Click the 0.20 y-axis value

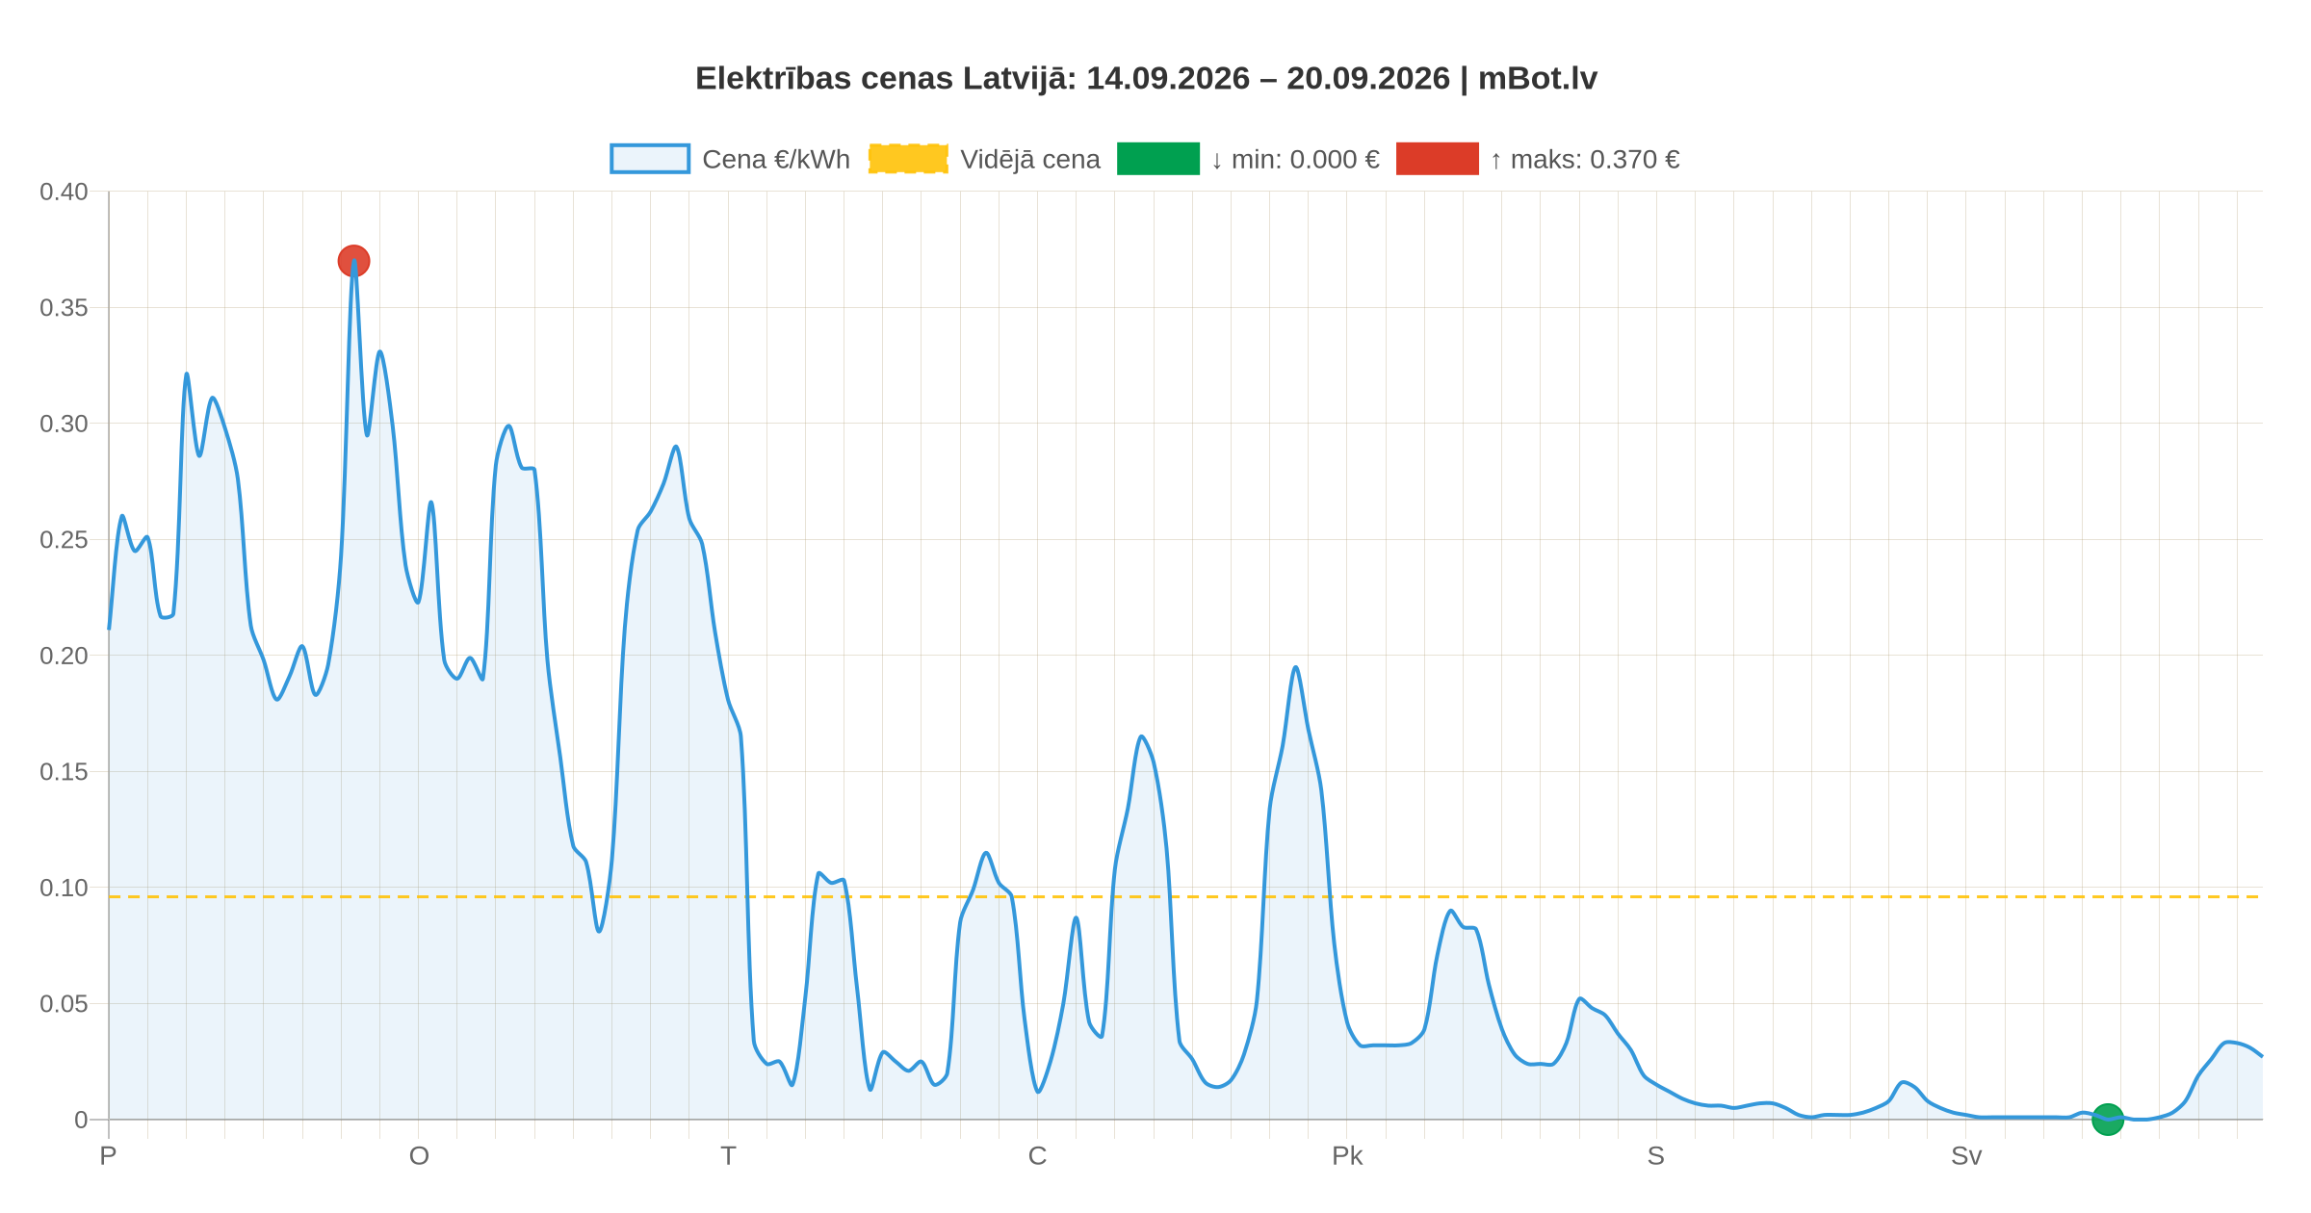(64, 656)
